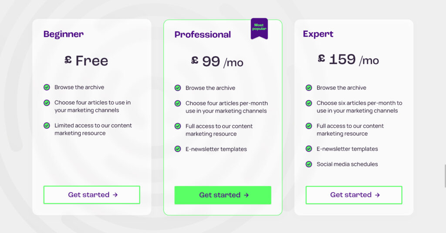Viewport: 446px width, 233px height.
Task: Click the page scrollbar thumb at right edge
Action: [445, 176]
